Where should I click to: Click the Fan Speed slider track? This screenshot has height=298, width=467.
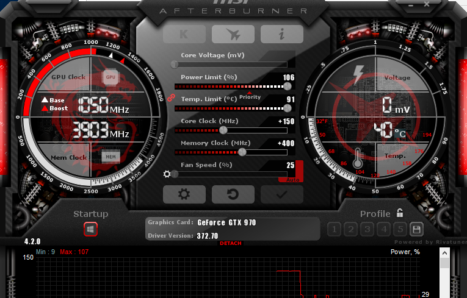[x=231, y=174]
